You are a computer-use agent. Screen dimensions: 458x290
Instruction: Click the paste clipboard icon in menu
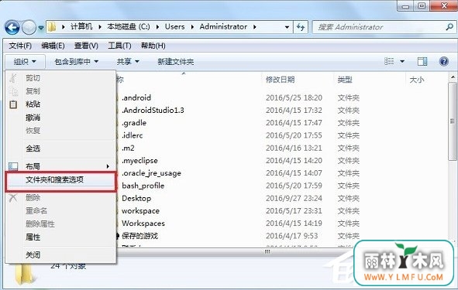coord(13,104)
